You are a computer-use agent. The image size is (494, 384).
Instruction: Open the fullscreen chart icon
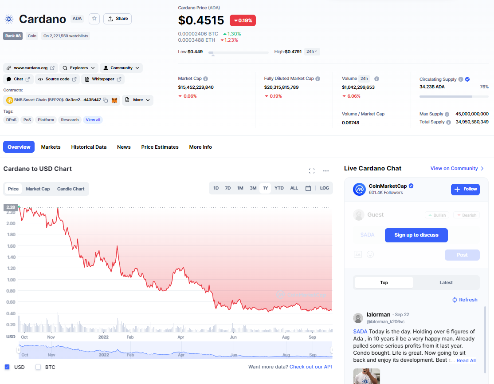coord(312,171)
